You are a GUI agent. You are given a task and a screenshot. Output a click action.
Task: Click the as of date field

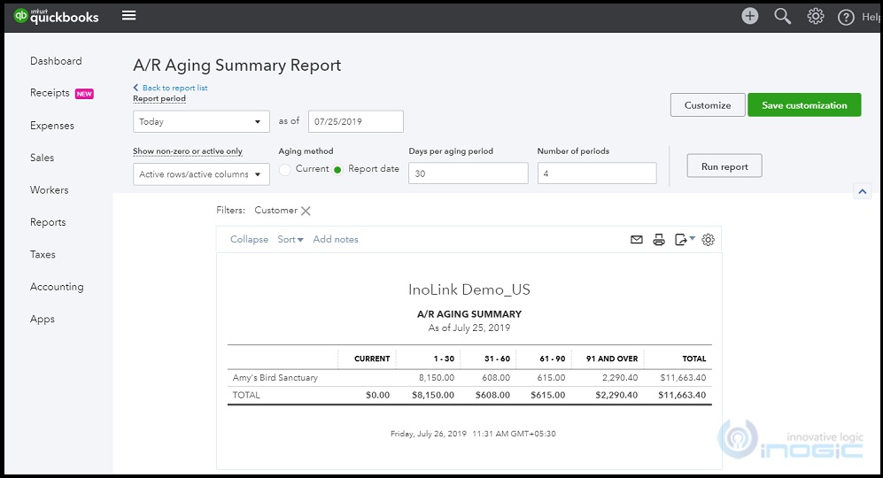tap(355, 121)
